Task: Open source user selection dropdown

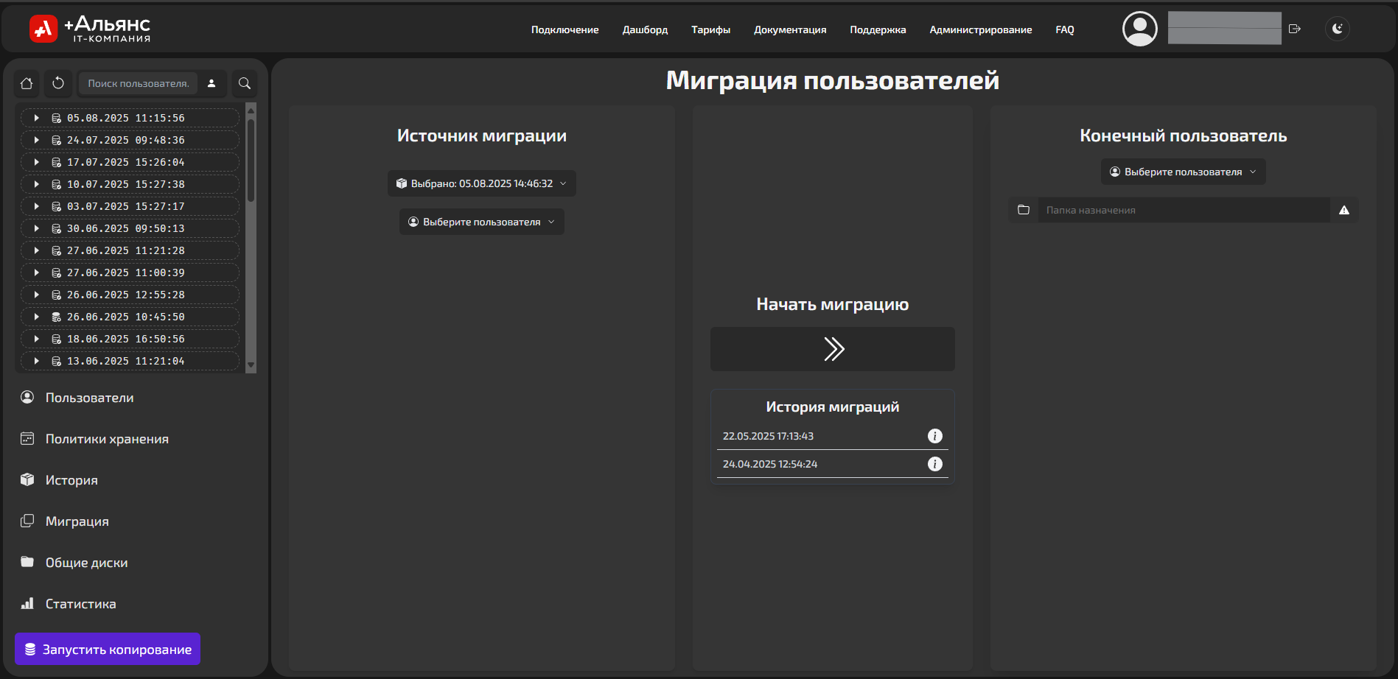Action: [x=481, y=222]
